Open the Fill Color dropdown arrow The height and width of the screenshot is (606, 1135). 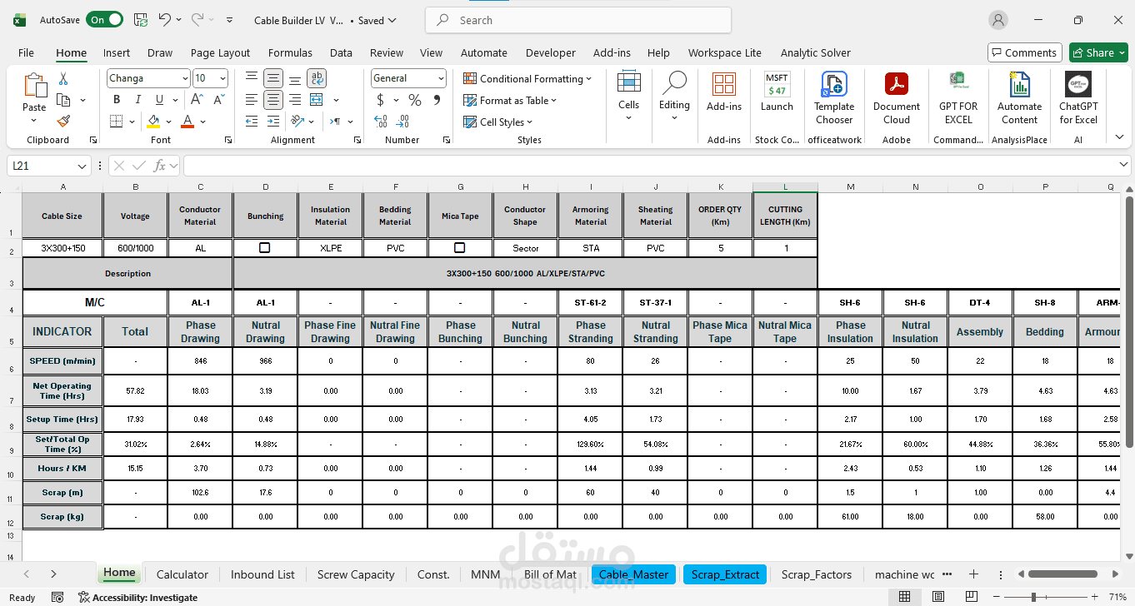[x=169, y=122]
